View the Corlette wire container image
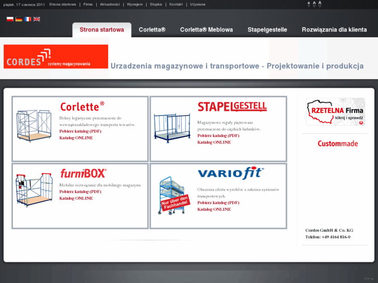 coord(34,126)
